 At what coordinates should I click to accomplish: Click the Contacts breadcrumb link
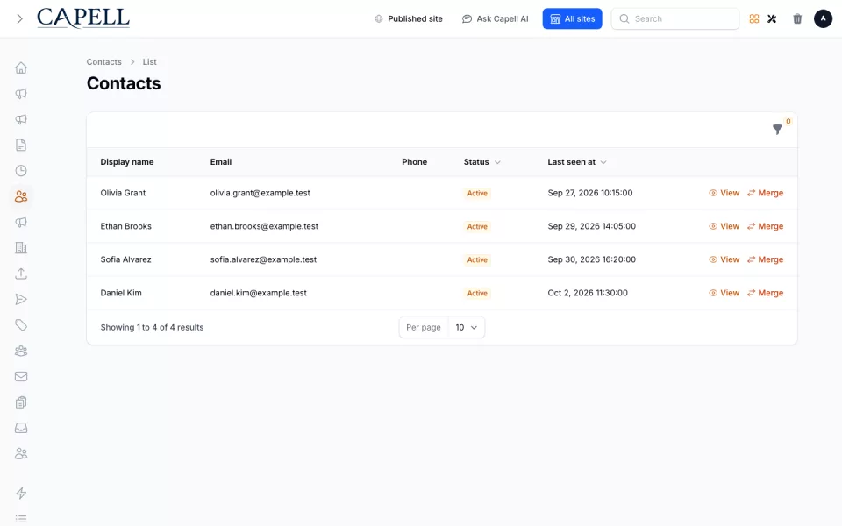(x=104, y=61)
